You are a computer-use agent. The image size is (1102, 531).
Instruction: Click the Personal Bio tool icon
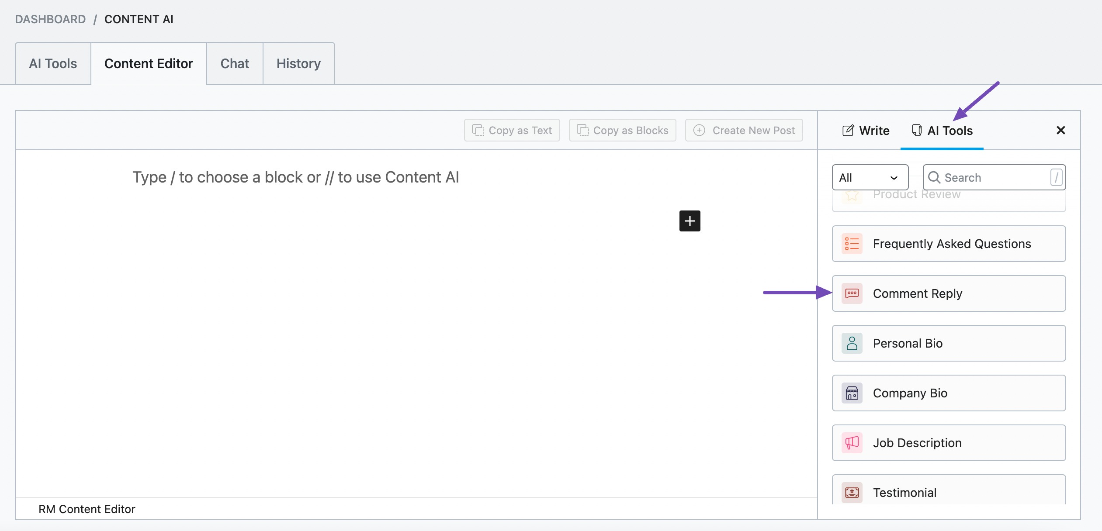(x=852, y=343)
